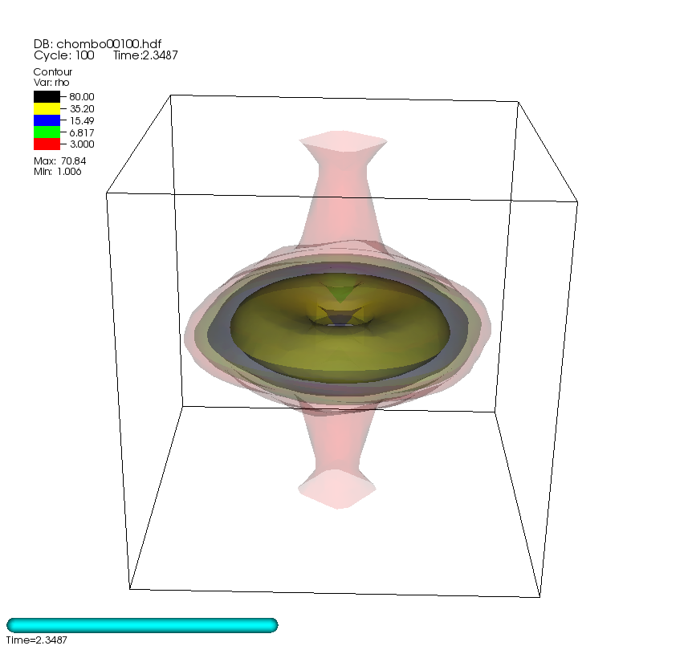
Task: Click the 'Cycle: 100' text
Action: [63, 55]
